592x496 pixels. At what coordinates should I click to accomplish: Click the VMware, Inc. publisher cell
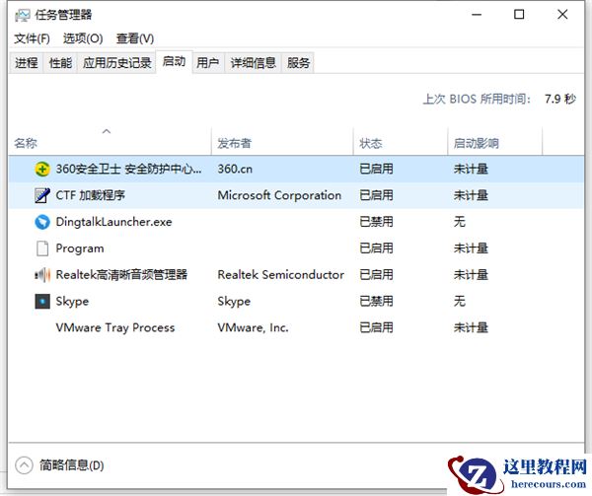click(253, 327)
